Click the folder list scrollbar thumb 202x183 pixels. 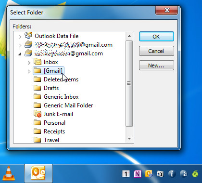129,83
